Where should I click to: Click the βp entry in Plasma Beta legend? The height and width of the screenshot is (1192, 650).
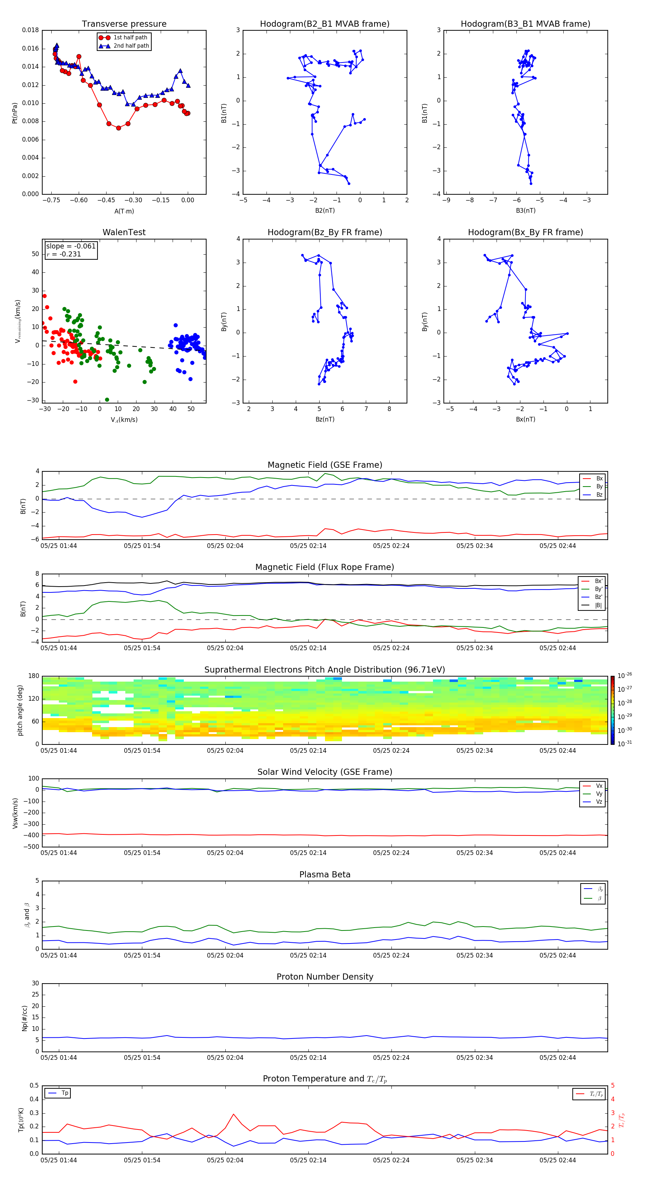click(594, 889)
